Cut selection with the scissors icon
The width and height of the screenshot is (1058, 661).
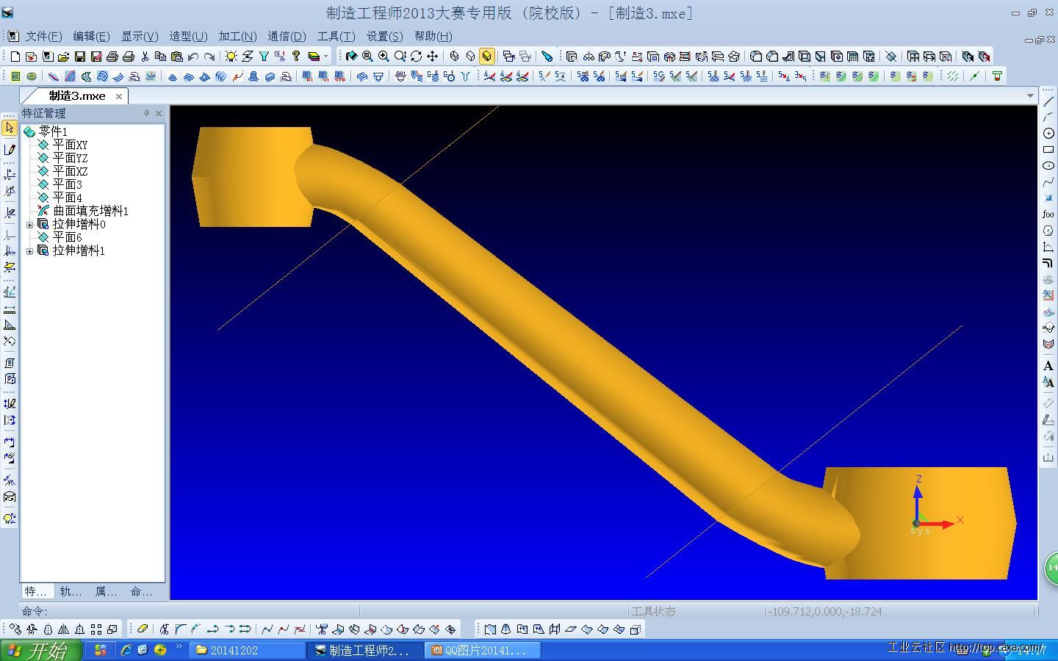click(145, 56)
